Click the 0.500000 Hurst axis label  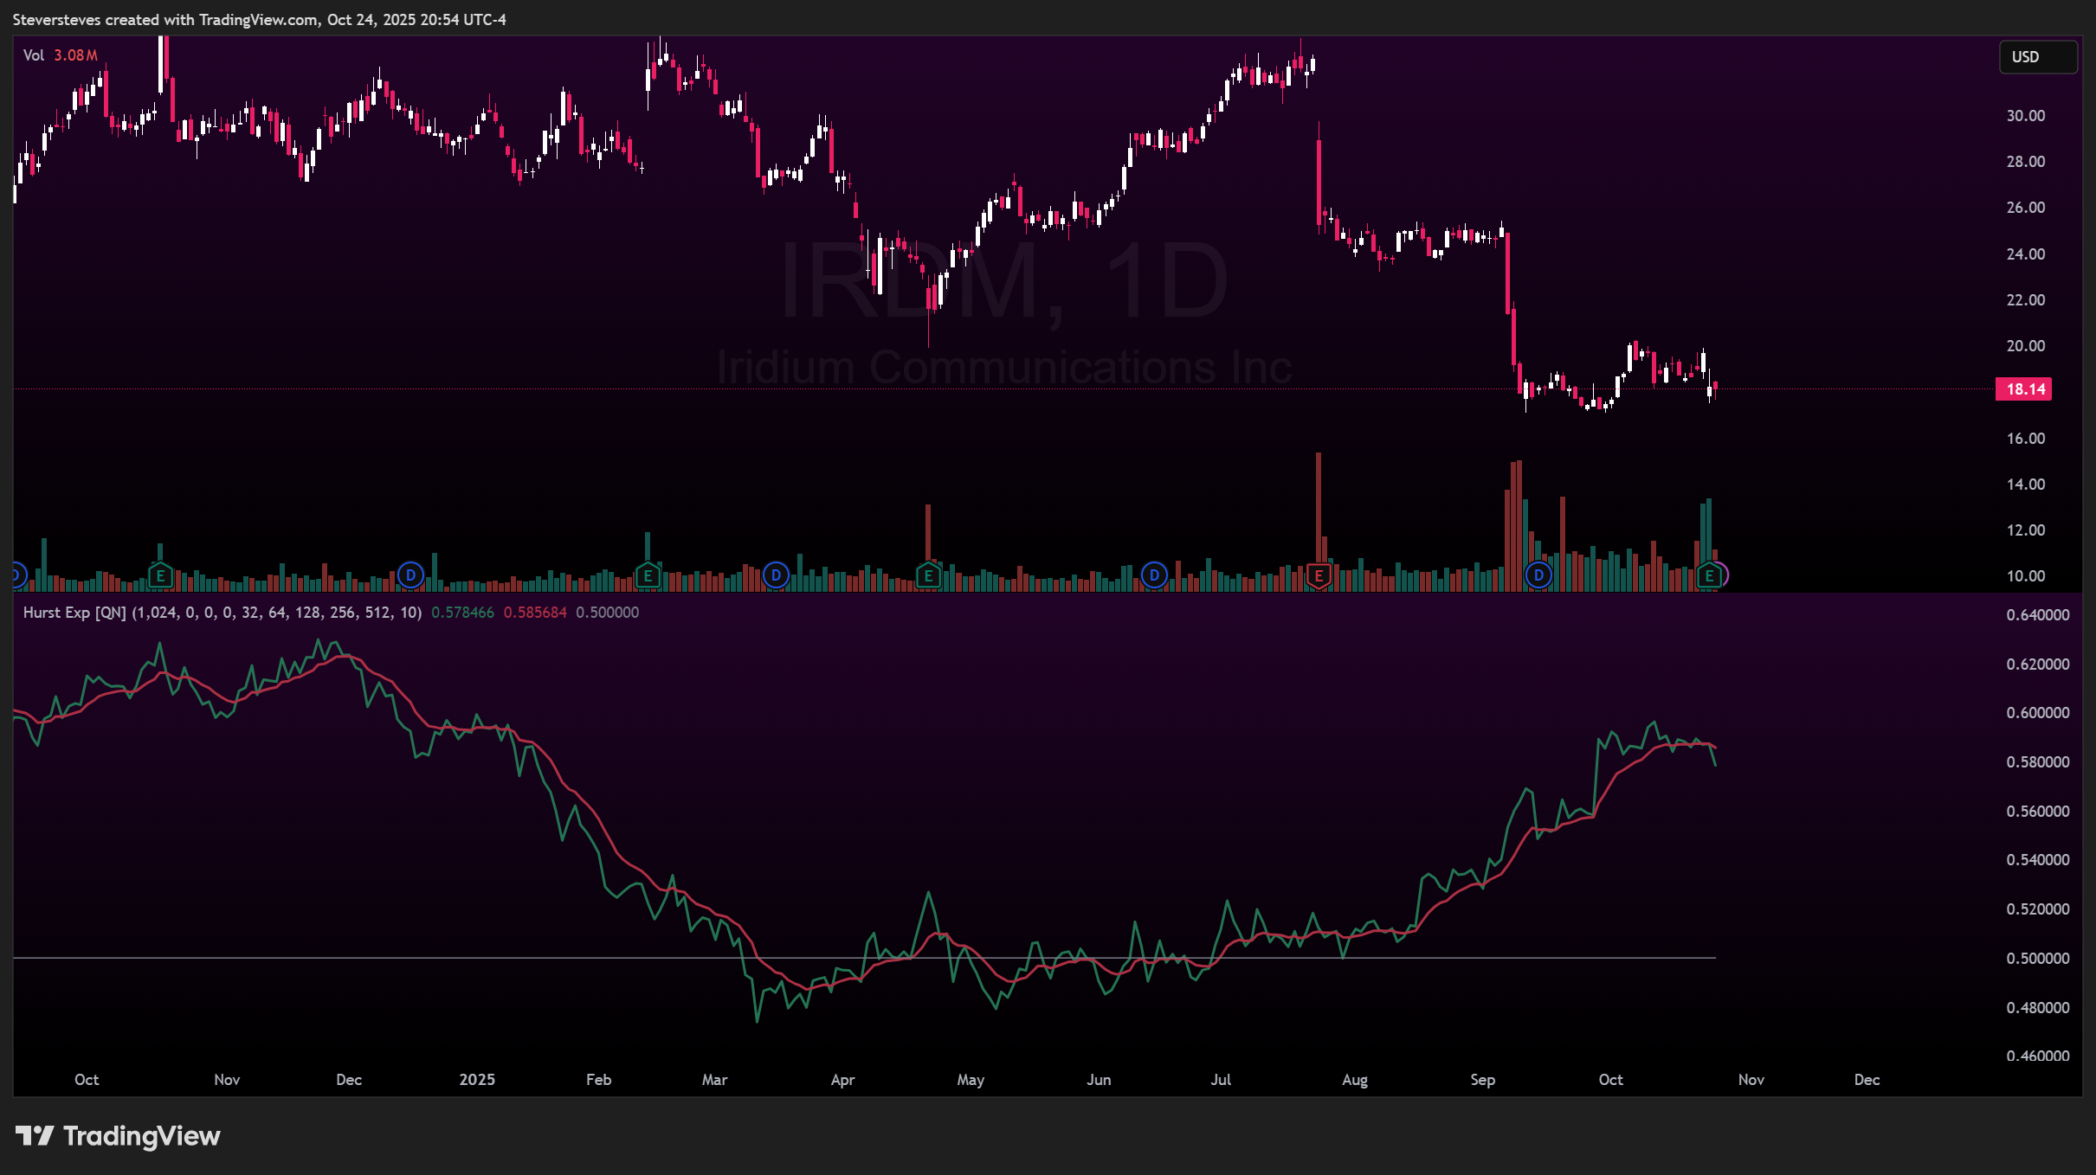(2038, 959)
